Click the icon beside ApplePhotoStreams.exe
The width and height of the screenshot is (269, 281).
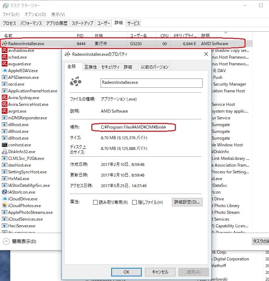[x=5, y=212]
